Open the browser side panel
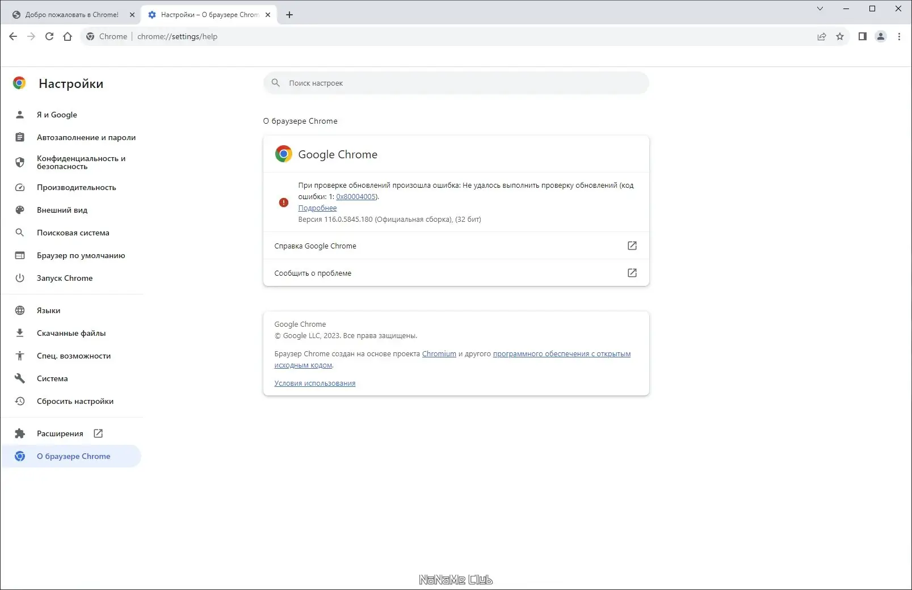This screenshot has height=590, width=912. coord(863,36)
